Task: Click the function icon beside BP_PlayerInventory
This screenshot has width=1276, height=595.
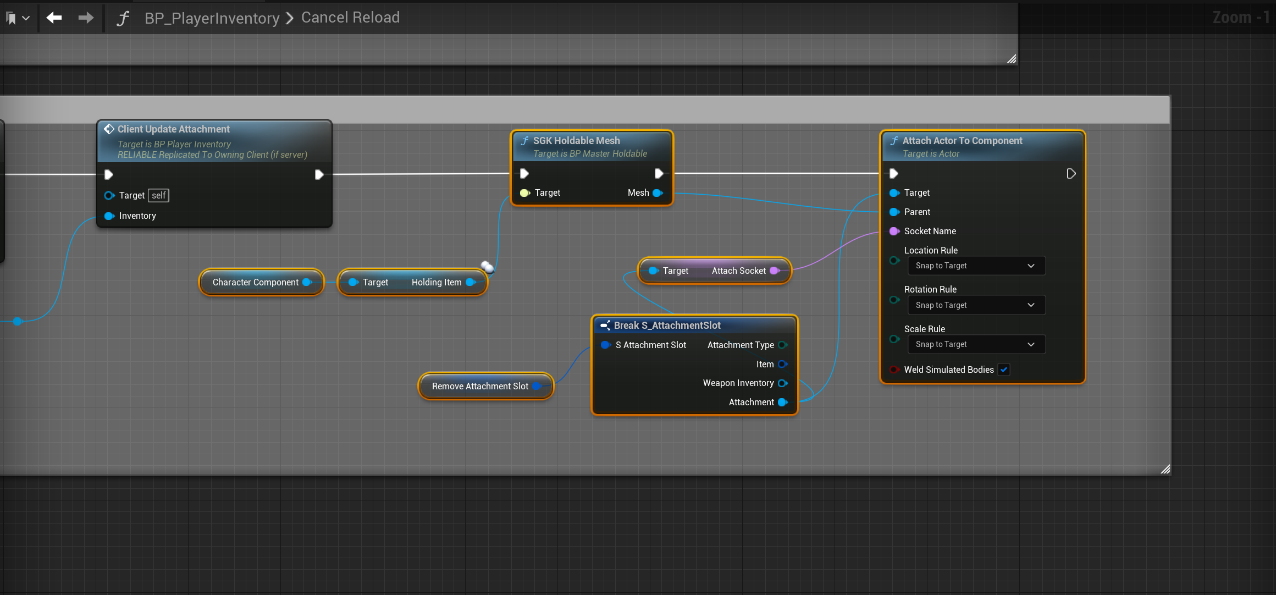Action: tap(123, 18)
